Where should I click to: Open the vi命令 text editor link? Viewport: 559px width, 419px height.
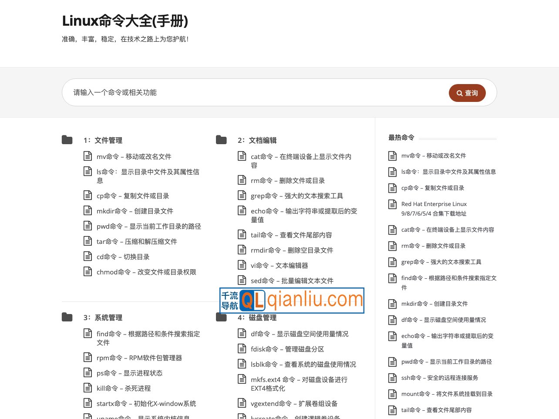(x=279, y=265)
